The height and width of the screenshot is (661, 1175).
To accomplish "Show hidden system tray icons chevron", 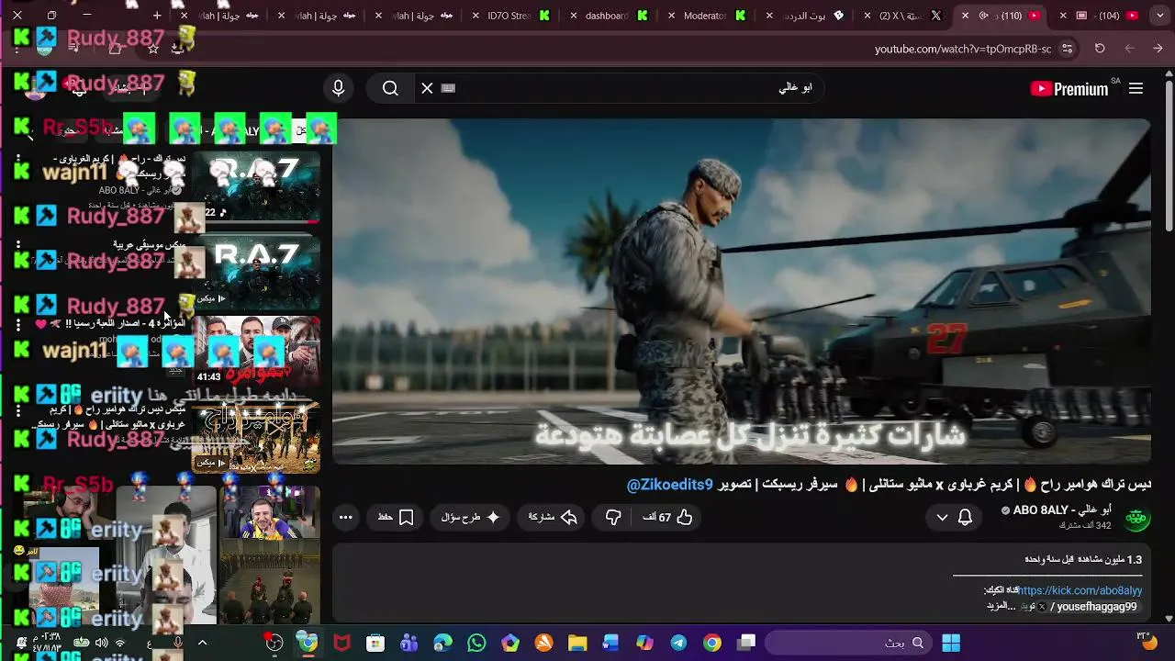I will coord(202,644).
